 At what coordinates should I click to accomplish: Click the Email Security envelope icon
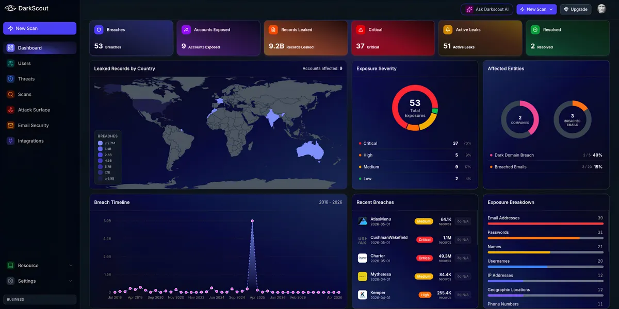[10, 125]
